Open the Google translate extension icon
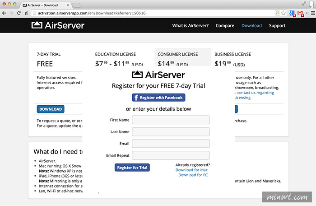This screenshot has height=206, width=316. [292, 14]
